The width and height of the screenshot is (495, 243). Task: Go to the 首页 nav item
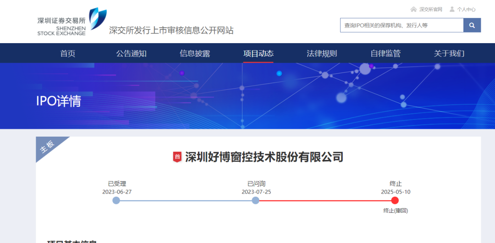point(68,53)
